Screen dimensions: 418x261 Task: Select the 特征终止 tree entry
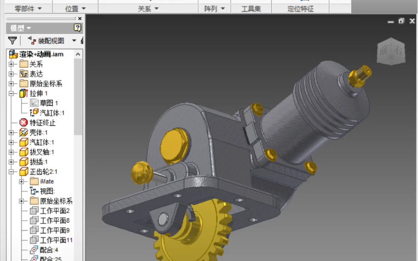point(42,123)
